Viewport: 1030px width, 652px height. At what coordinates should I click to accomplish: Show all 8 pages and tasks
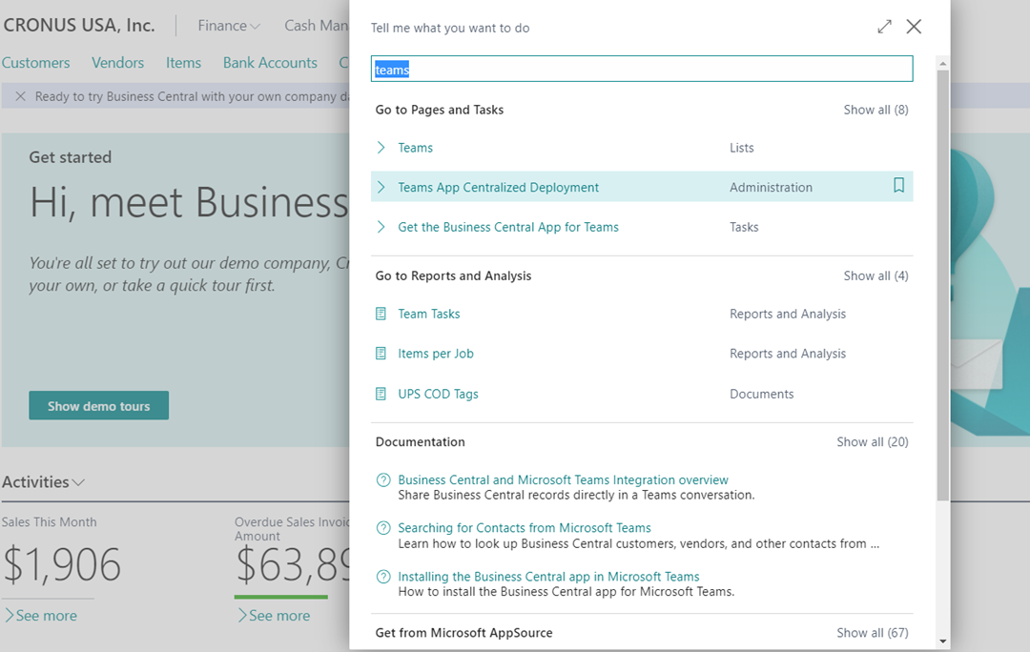[x=875, y=110]
